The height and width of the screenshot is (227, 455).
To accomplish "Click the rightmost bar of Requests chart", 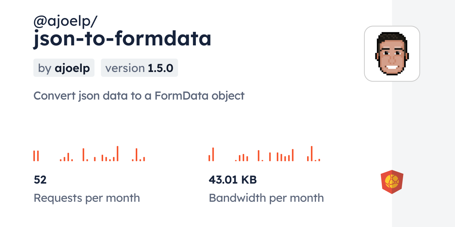I will [x=144, y=159].
